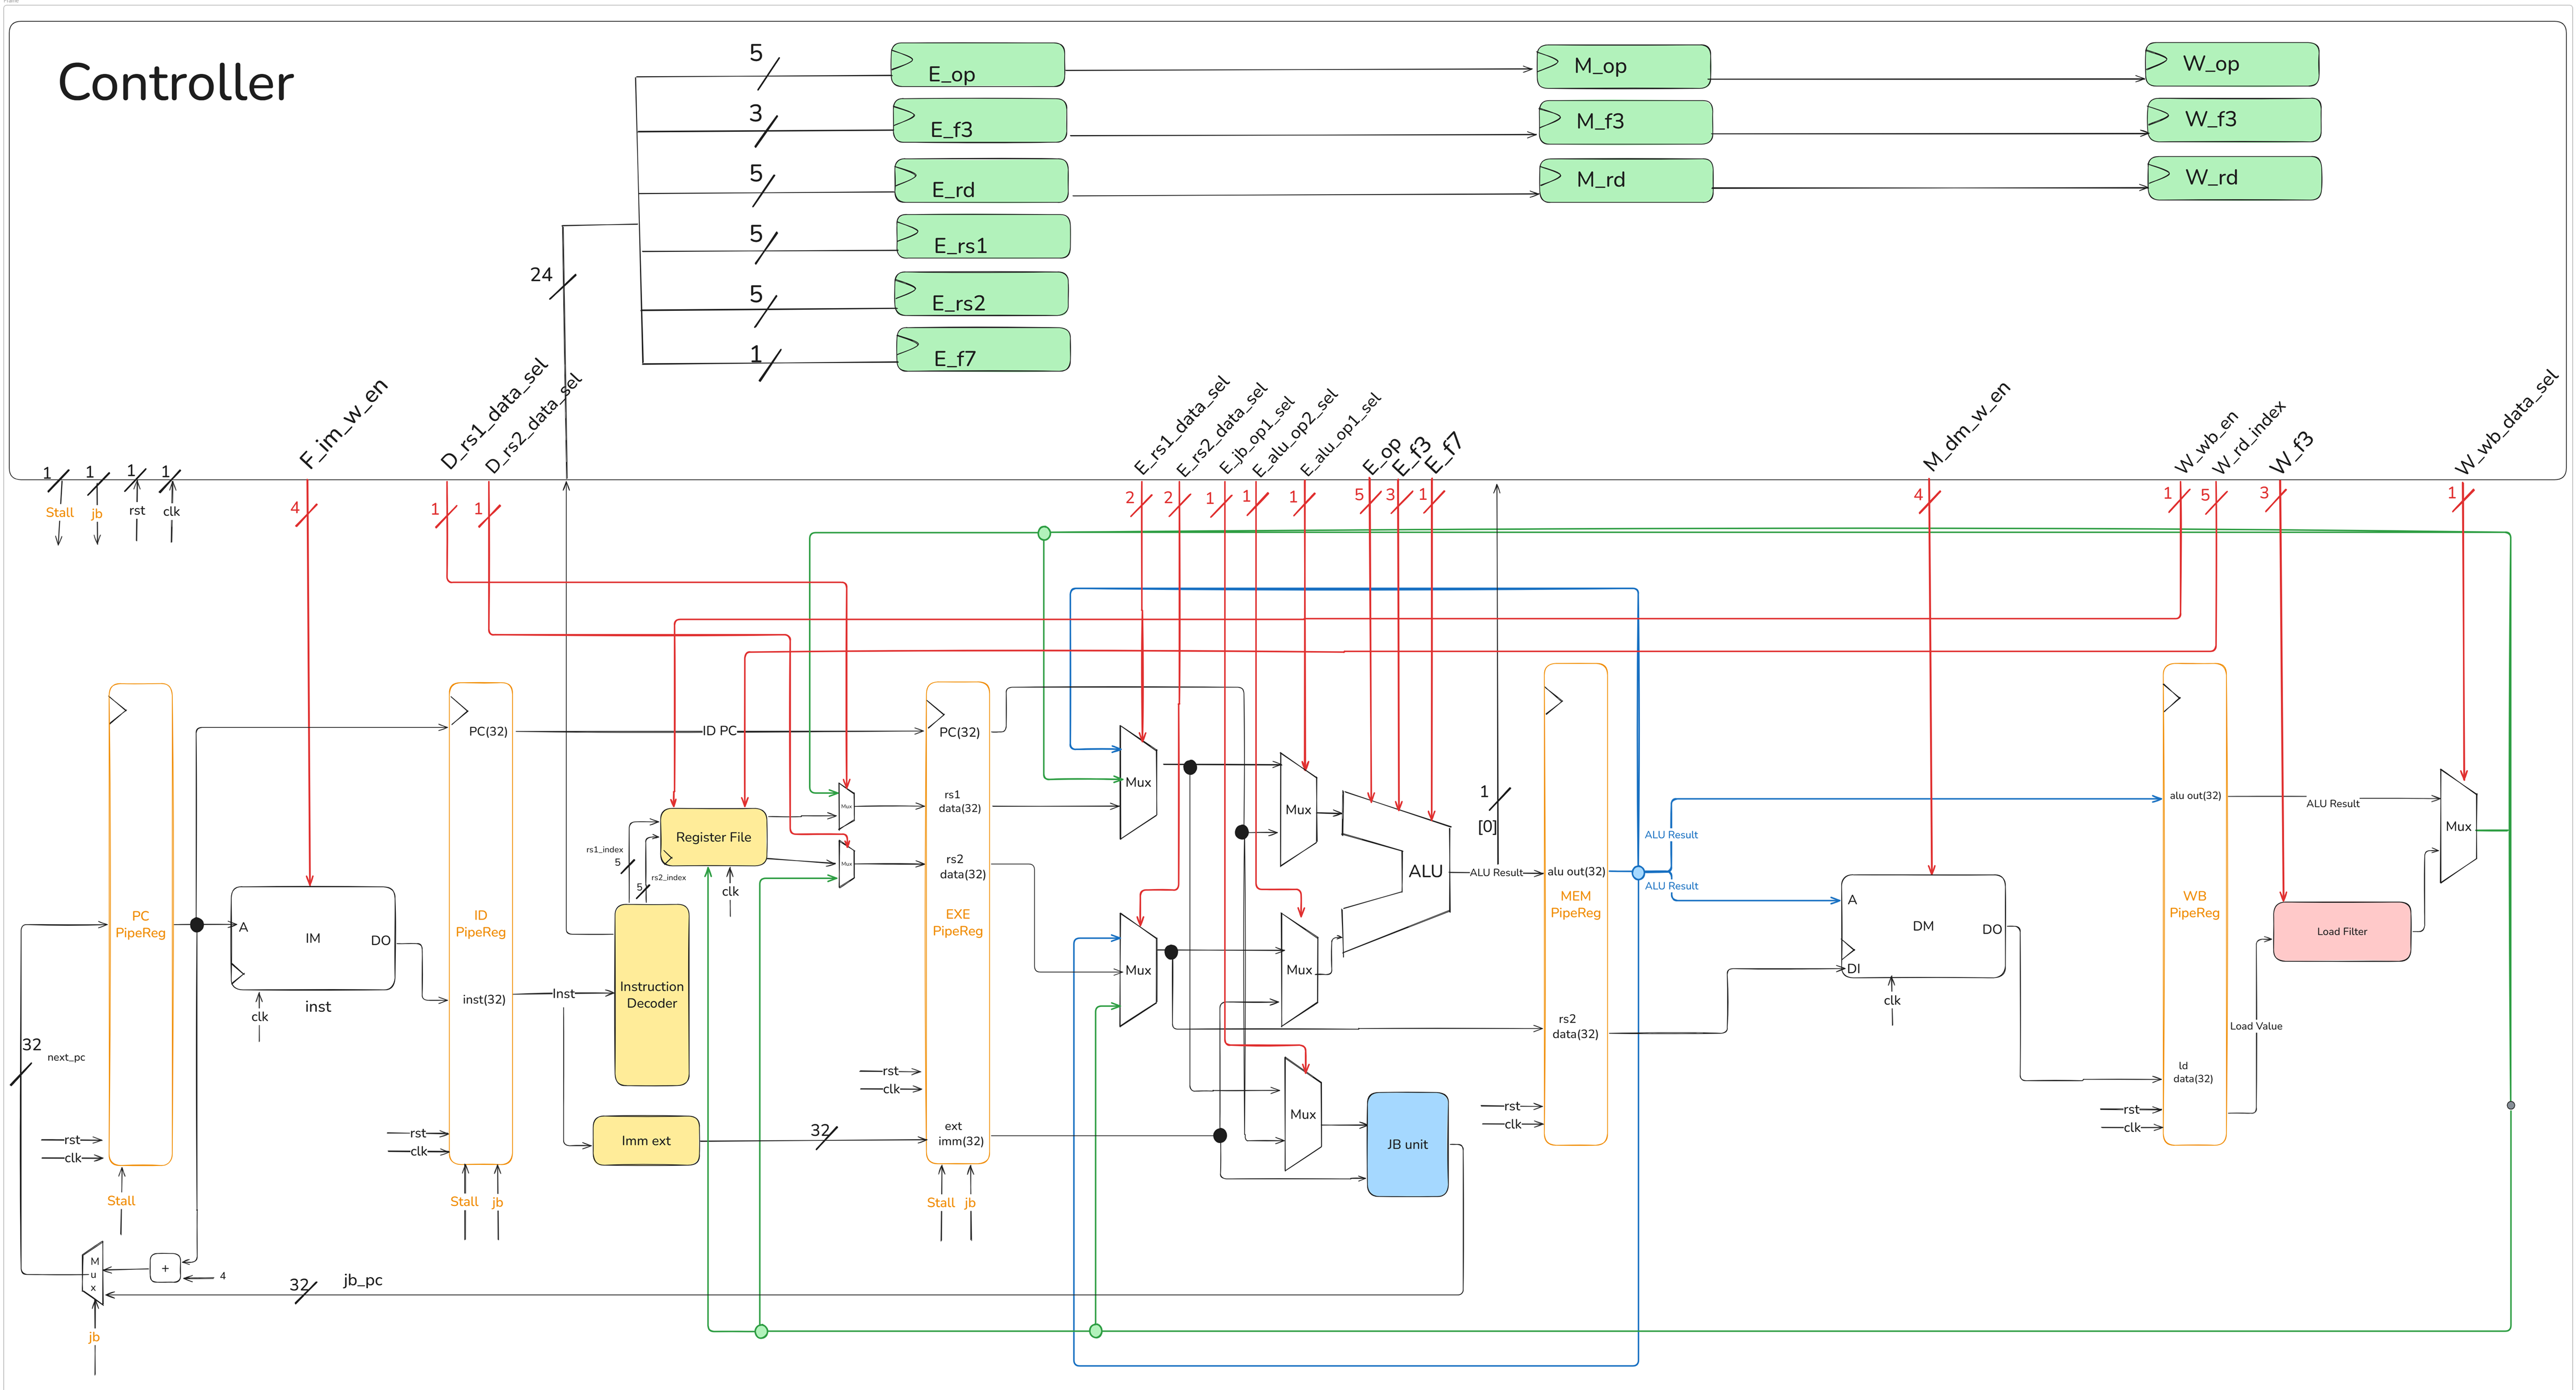Click the Controller title text
The width and height of the screenshot is (2576, 1390).
pos(176,82)
